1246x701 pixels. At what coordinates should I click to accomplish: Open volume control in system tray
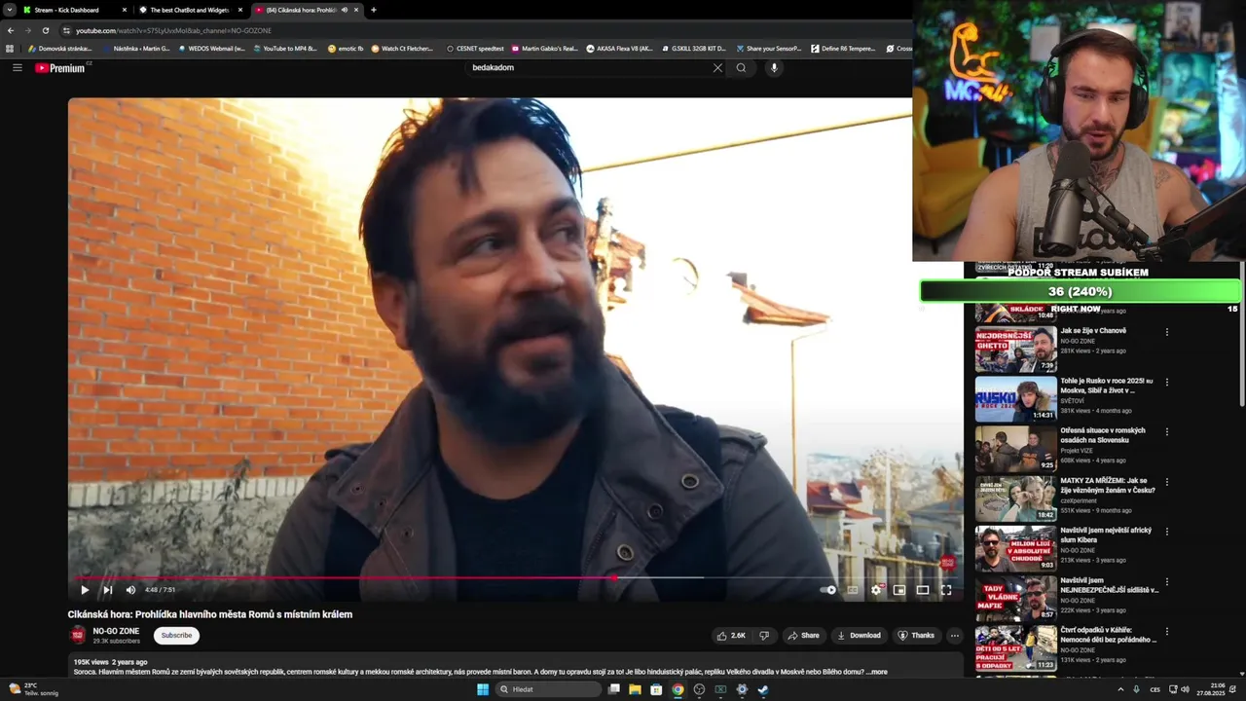click(x=1185, y=689)
